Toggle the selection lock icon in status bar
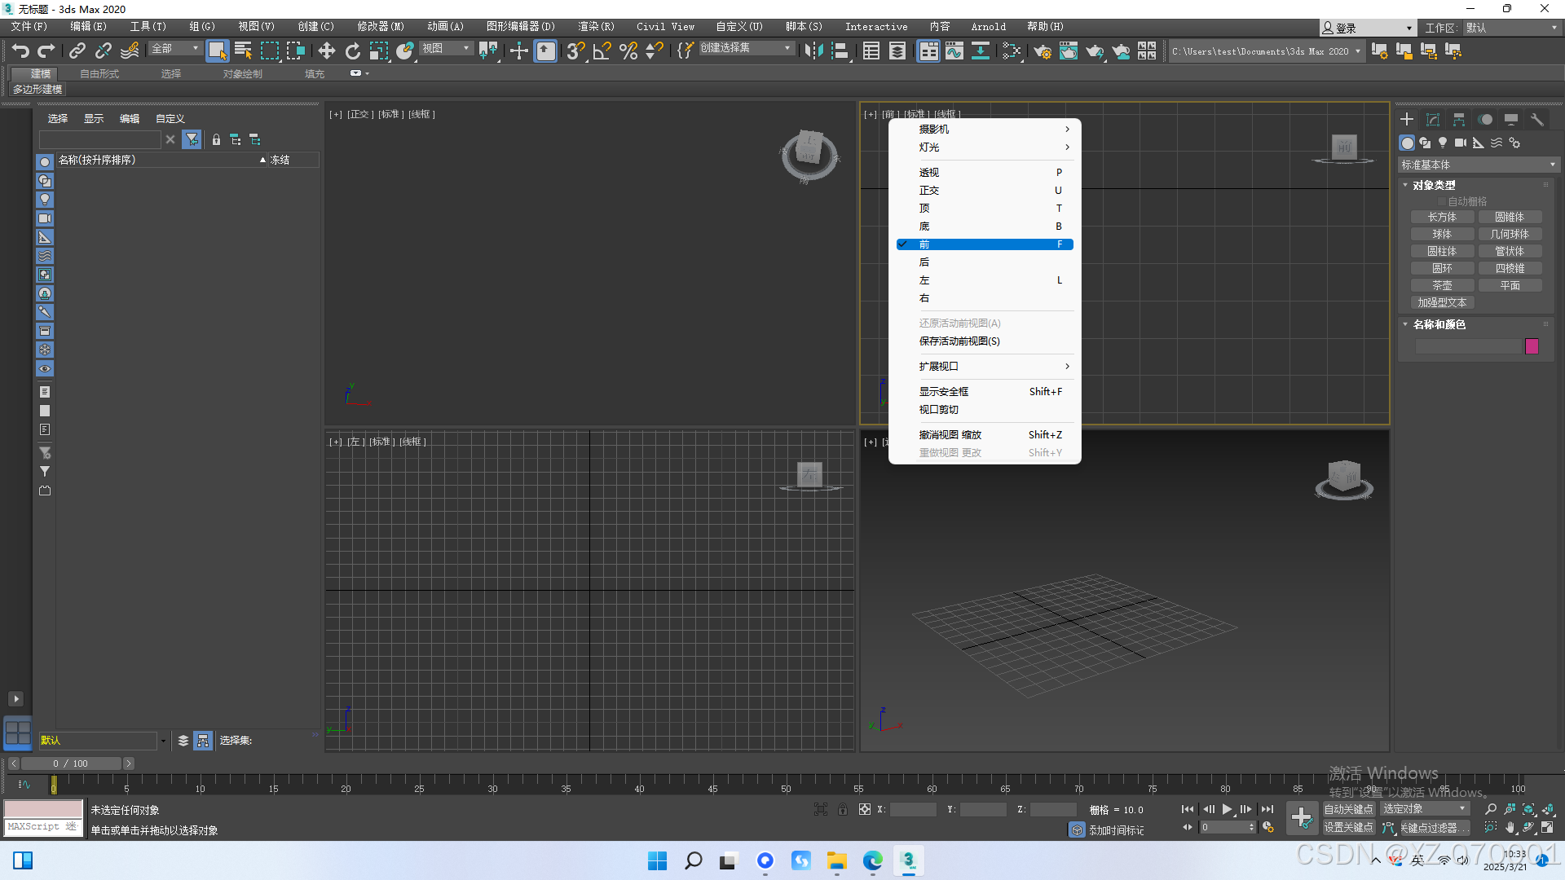 click(842, 809)
